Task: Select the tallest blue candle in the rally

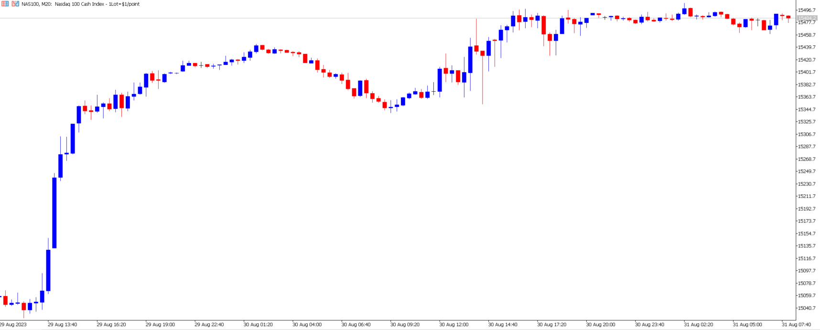Action: (x=54, y=213)
